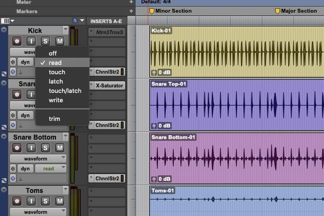Select 'touch' automation mode

(x=63, y=72)
